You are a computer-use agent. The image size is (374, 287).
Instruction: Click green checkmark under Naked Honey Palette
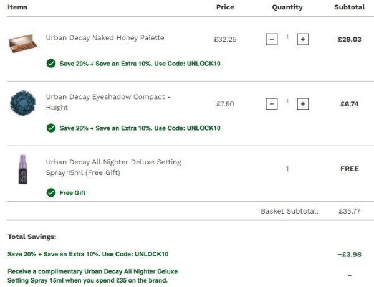click(50, 64)
